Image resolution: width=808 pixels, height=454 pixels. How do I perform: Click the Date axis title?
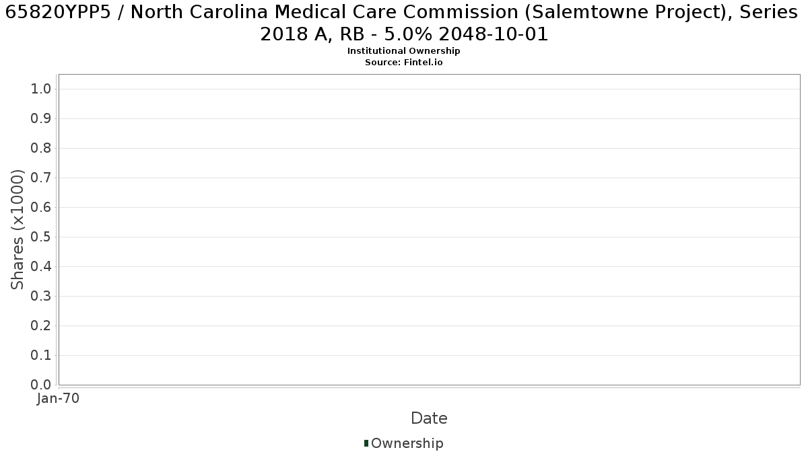tap(429, 418)
